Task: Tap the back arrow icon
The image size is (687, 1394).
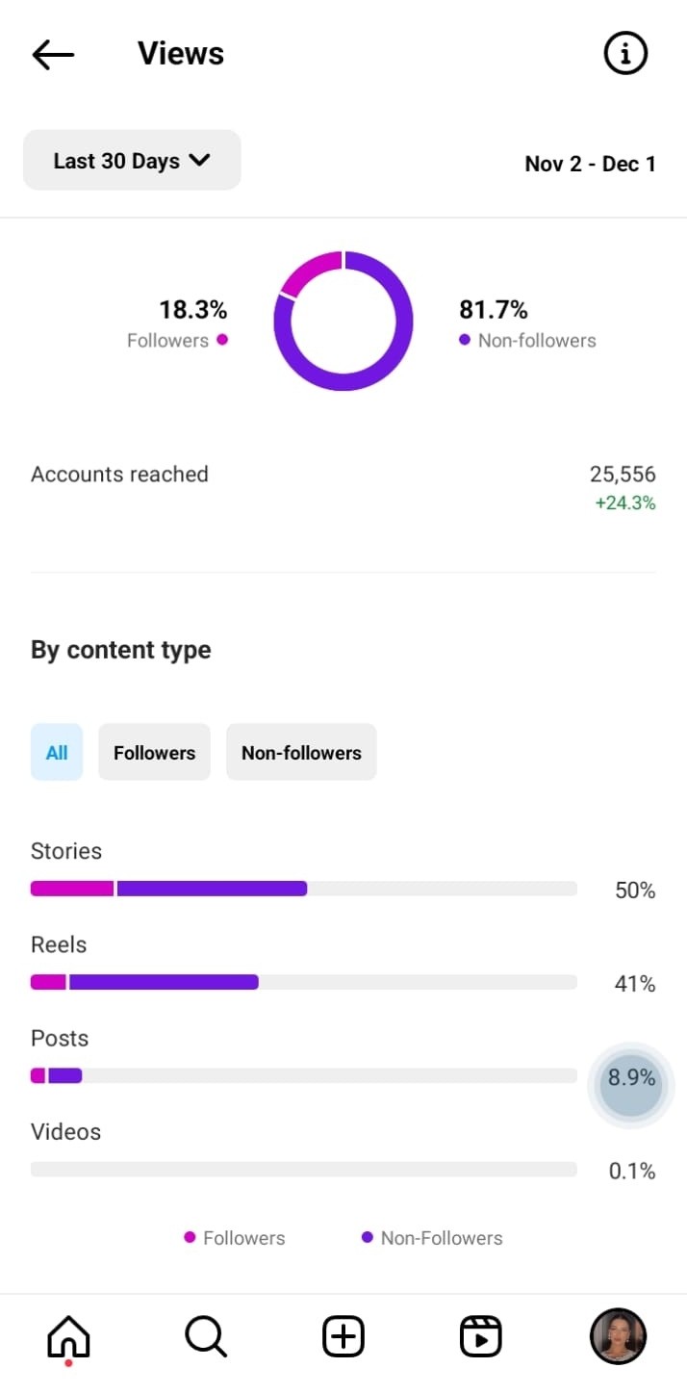Action: coord(53,54)
